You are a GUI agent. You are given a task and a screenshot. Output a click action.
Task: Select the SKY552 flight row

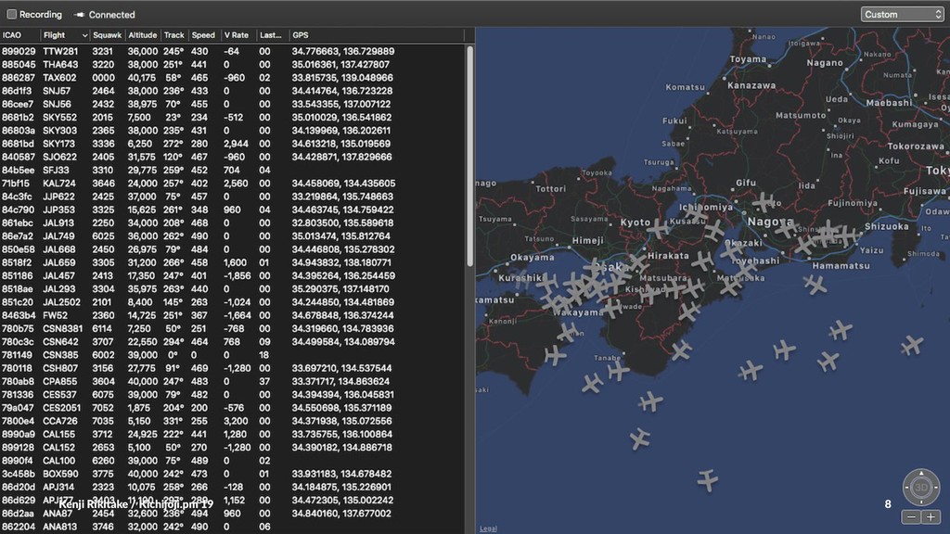coord(233,118)
